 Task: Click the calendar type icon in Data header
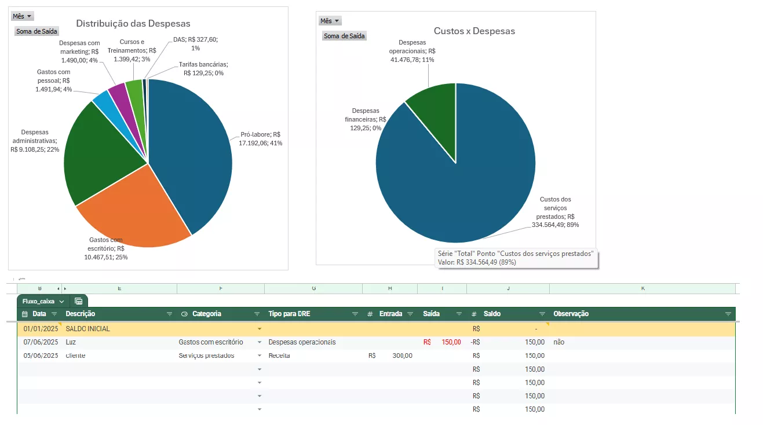click(25, 314)
